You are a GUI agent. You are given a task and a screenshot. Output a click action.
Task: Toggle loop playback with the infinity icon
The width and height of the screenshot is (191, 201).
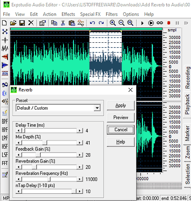(x=160, y=23)
